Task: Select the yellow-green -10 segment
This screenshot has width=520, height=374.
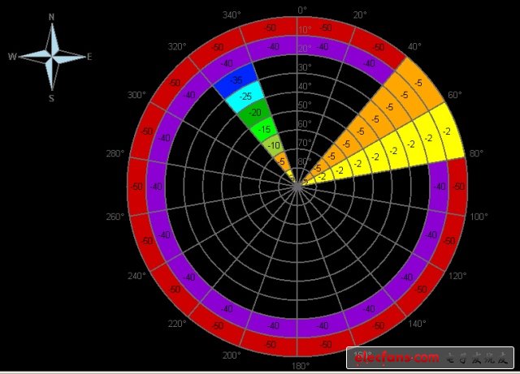Action: [274, 146]
